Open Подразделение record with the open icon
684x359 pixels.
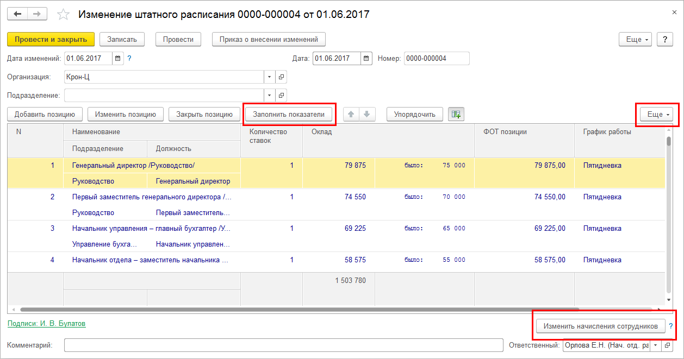point(281,95)
